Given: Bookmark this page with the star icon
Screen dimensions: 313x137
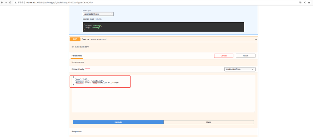Looking at the screenshot, I should tap(309, 3).
